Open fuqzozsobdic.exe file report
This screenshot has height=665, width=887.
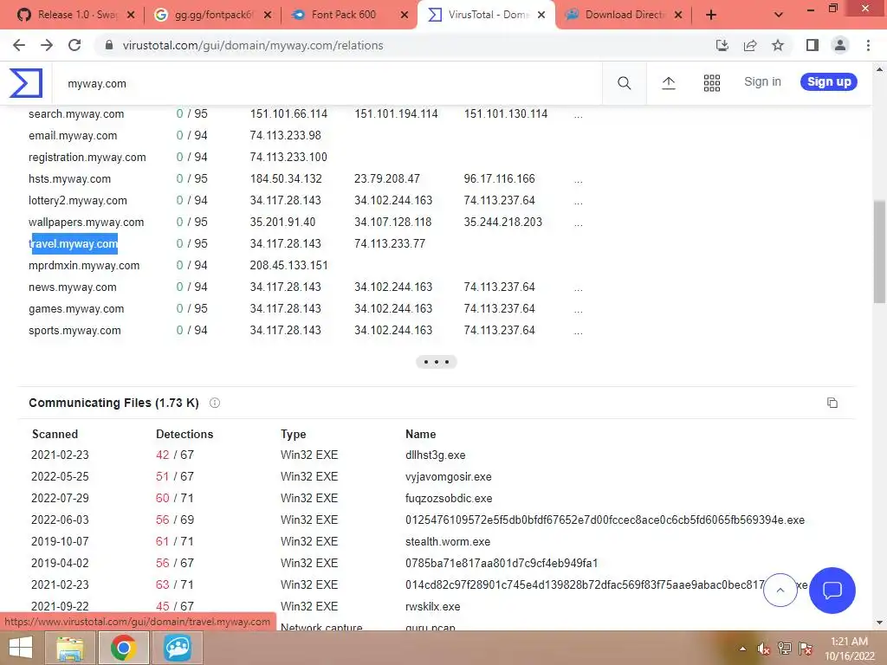point(449,499)
